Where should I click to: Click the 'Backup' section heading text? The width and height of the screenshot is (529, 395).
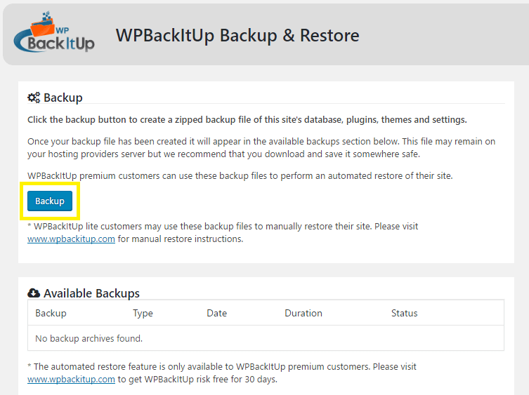63,98
